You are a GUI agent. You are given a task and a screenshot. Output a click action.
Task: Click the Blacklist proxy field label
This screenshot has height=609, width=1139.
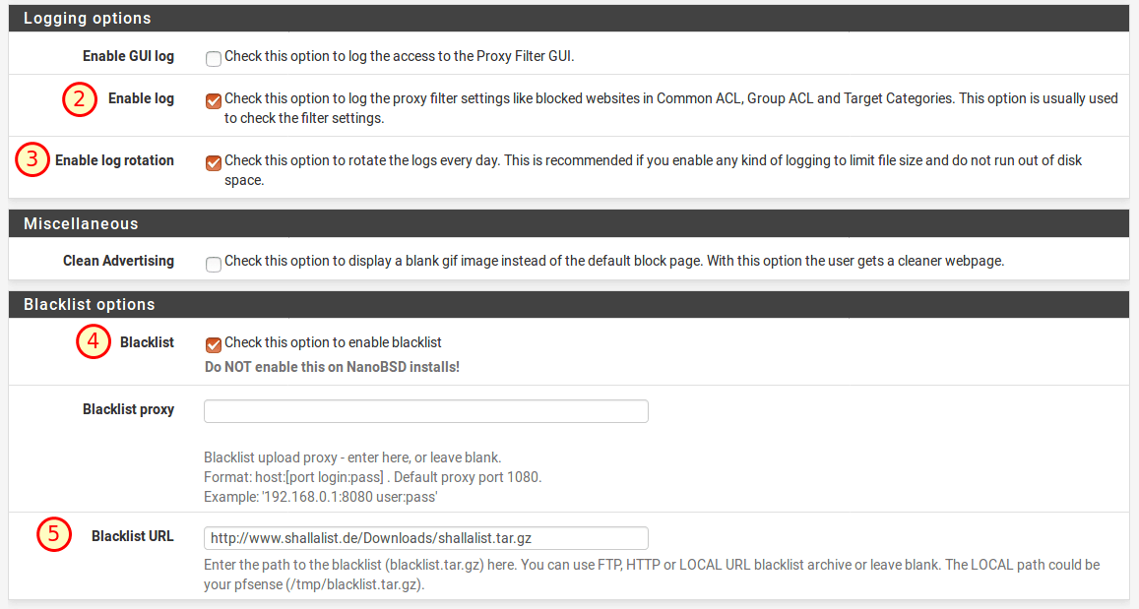coord(128,409)
